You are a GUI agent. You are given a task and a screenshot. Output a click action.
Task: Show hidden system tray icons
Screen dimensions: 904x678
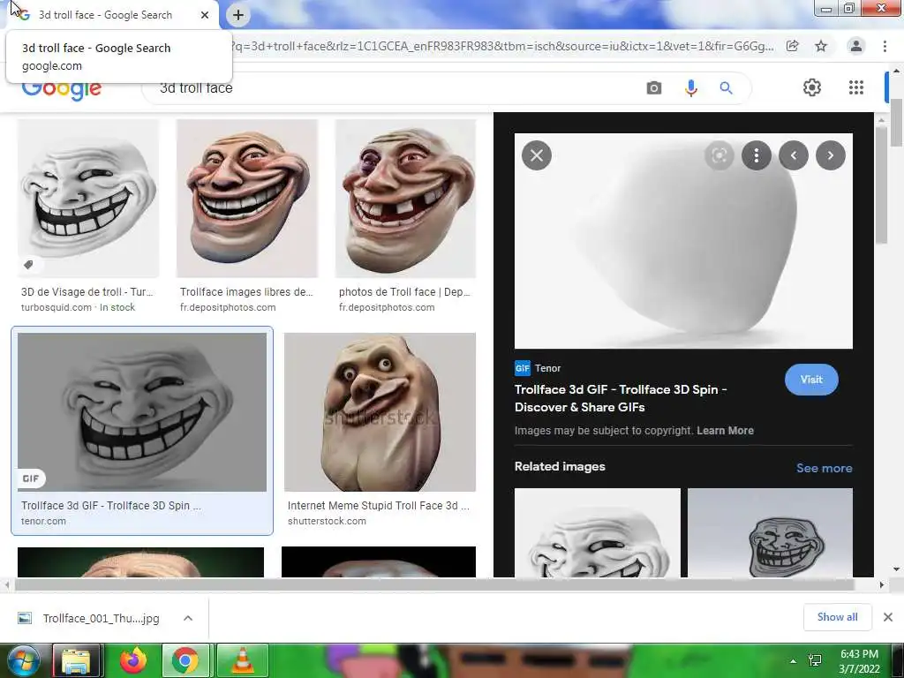794,661
